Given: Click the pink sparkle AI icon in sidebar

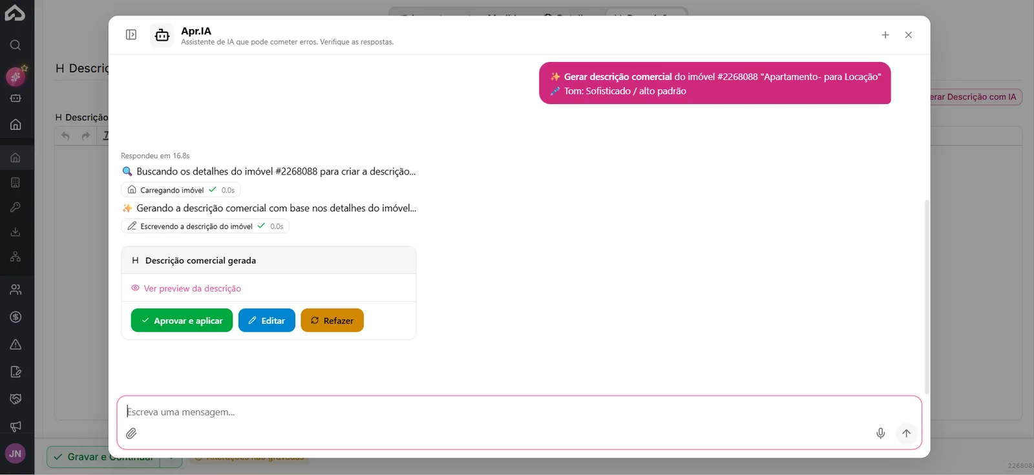Looking at the screenshot, I should [x=16, y=77].
